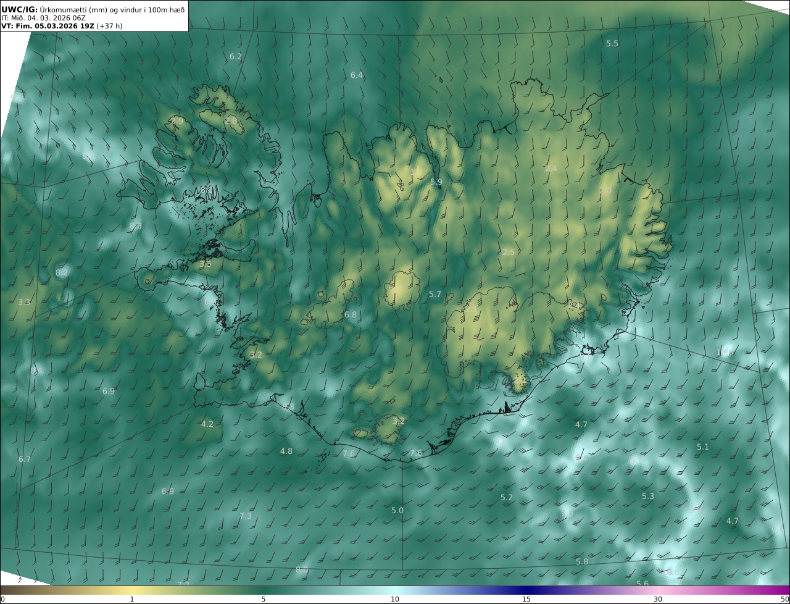This screenshot has width=790, height=604.
Task: Pick the 5.5 value label
Action: pos(612,43)
